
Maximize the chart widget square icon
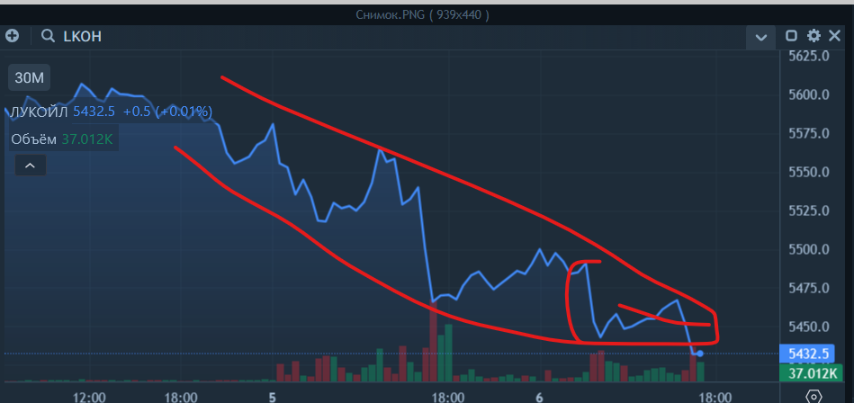pyautogui.click(x=791, y=37)
